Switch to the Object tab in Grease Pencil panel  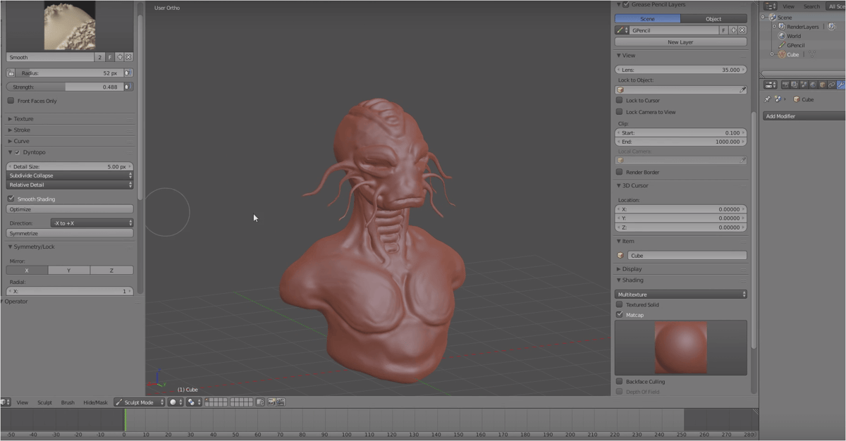[x=713, y=18]
